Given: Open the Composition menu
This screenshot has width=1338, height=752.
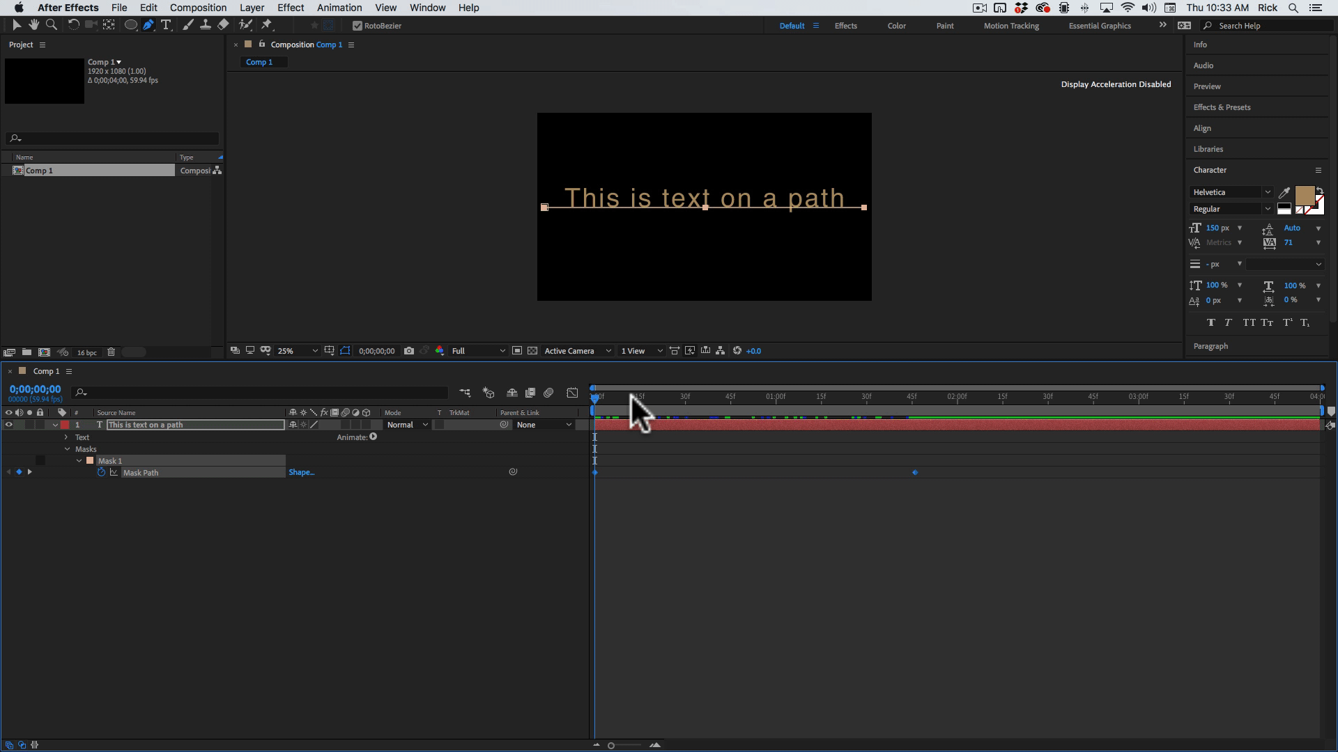Looking at the screenshot, I should (198, 8).
